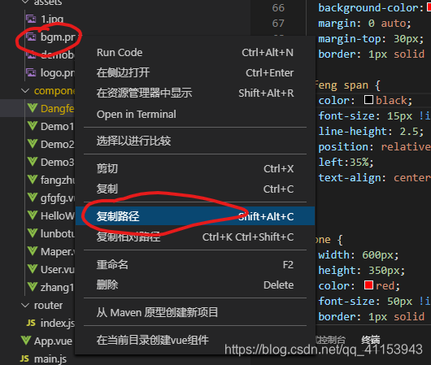
Task: Select 在资源管理器中显示 menu entry
Action: click(195, 93)
